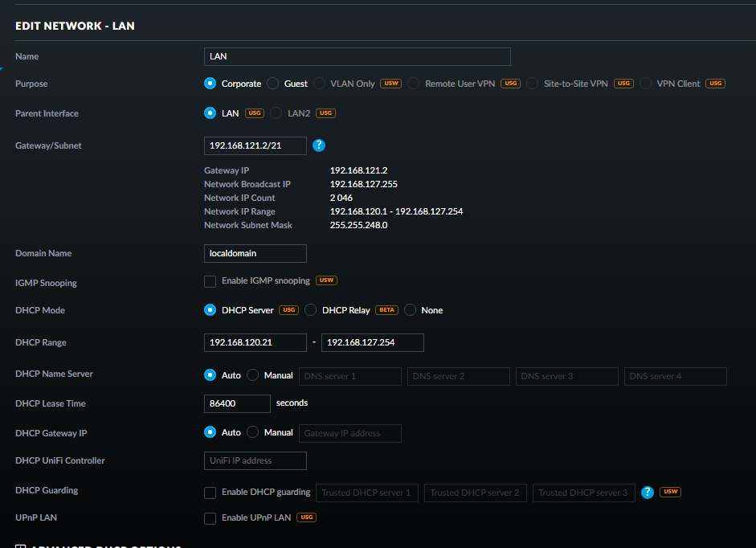Click Network IP Count value 2 046

tap(341, 198)
